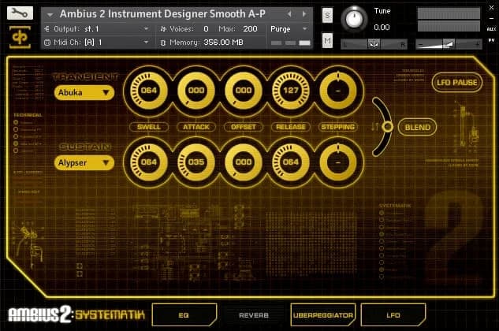
Task: Toggle the Solo S button
Action: (x=327, y=14)
